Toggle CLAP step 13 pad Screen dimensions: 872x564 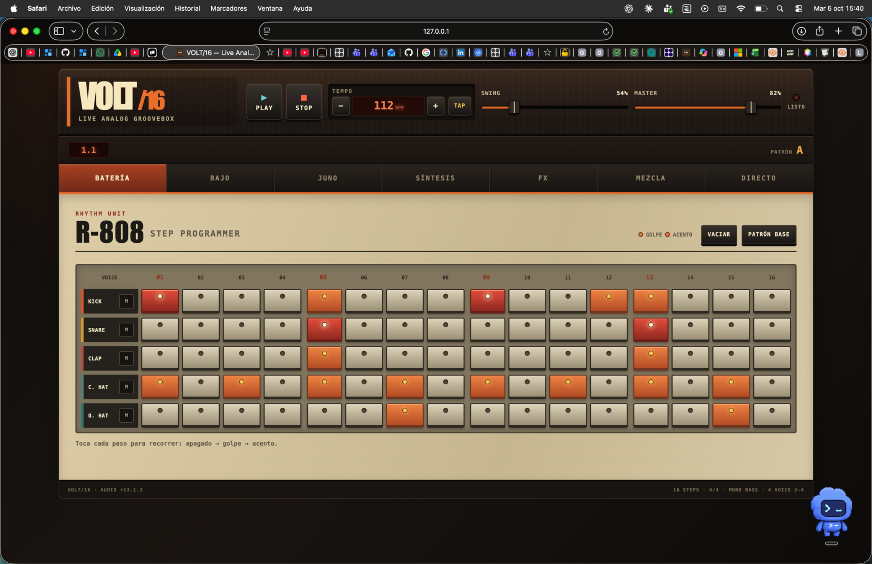pyautogui.click(x=651, y=358)
